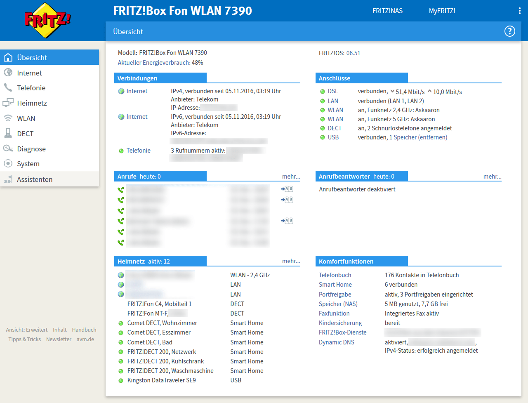The height and width of the screenshot is (403, 528).
Task: Click phonebook add icon on first call row
Action: 287,189
